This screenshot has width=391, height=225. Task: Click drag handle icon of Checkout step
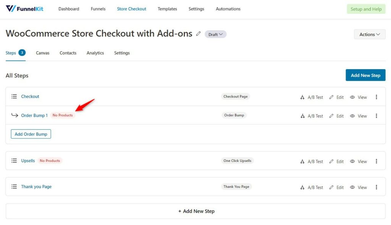click(14, 96)
